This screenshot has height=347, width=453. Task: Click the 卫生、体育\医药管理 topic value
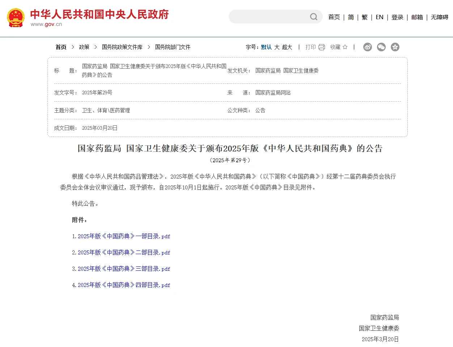pyautogui.click(x=106, y=110)
